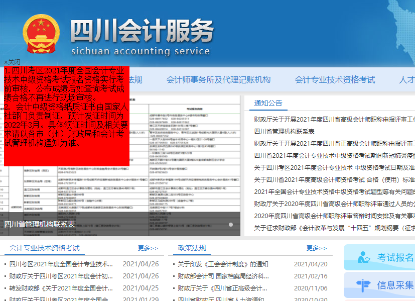Viewport: 415px width, 301px height.
Task: Expand 更多>> for 会计专业技术资格考试 section
Action: (x=148, y=248)
